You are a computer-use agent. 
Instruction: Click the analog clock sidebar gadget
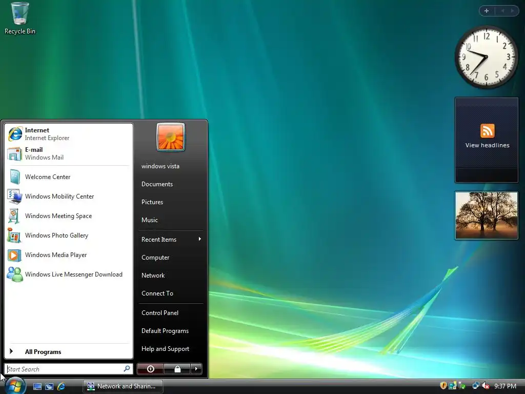486,57
